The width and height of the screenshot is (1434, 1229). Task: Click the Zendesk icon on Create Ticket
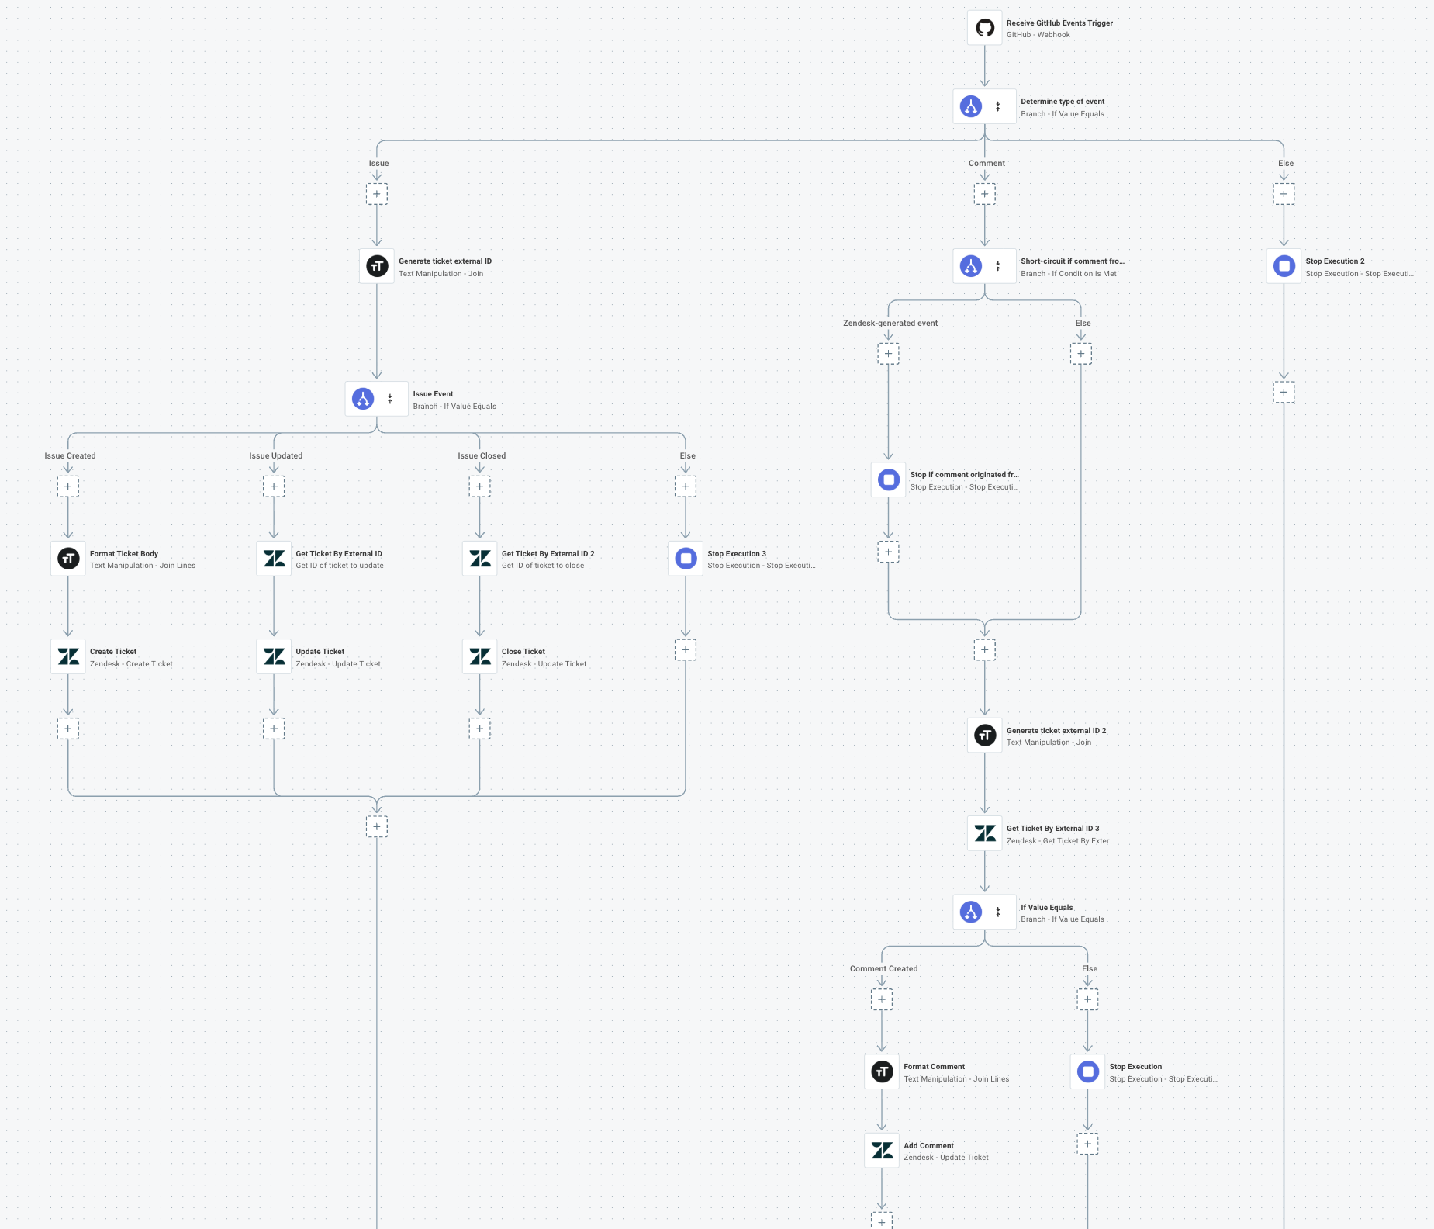click(x=68, y=656)
